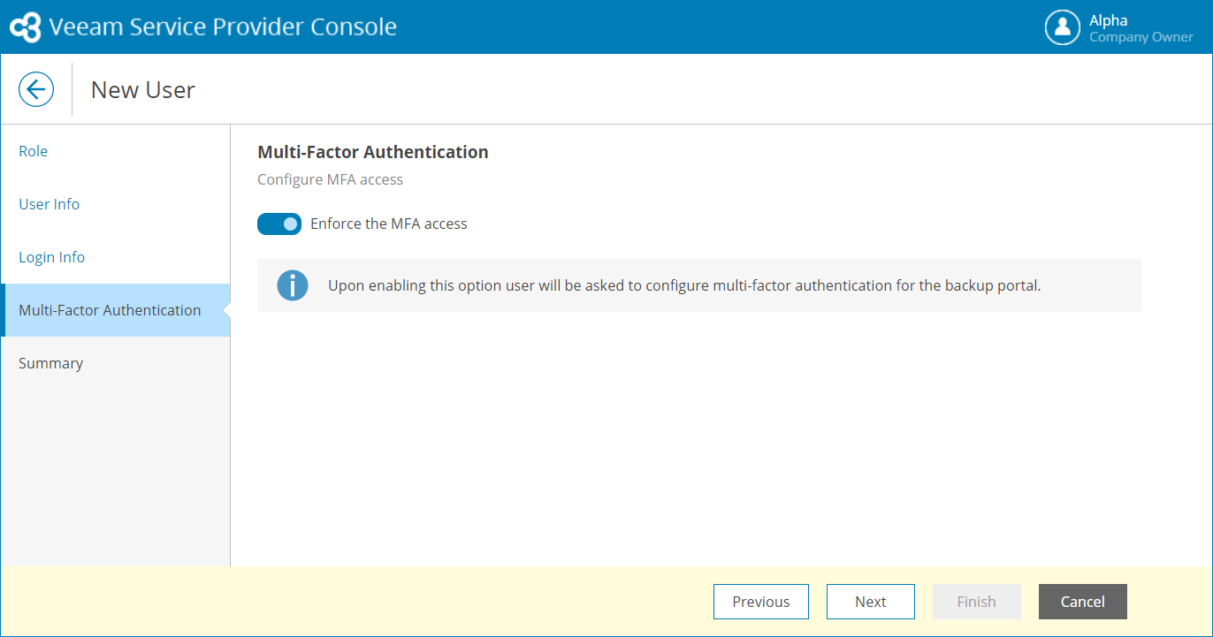Go to the Role step
The width and height of the screenshot is (1213, 637).
pyautogui.click(x=34, y=151)
